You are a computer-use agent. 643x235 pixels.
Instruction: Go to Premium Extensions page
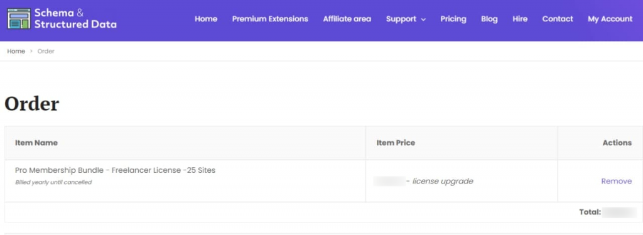point(270,19)
